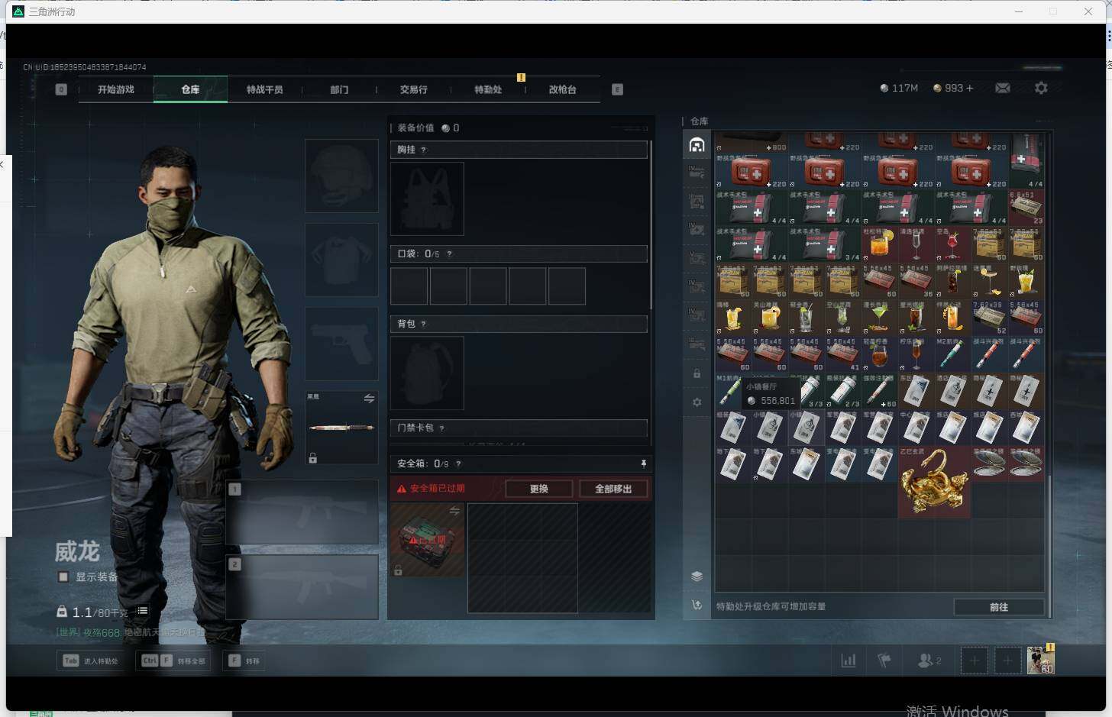
Task: Click the first empty pocket slot
Action: (x=409, y=286)
